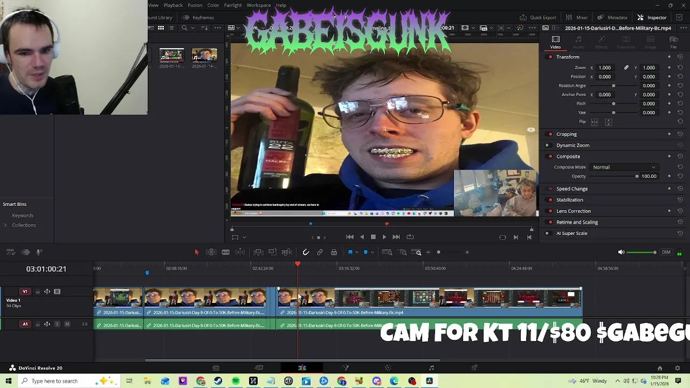
Task: Switch to Inspector File tab
Action: [673, 42]
